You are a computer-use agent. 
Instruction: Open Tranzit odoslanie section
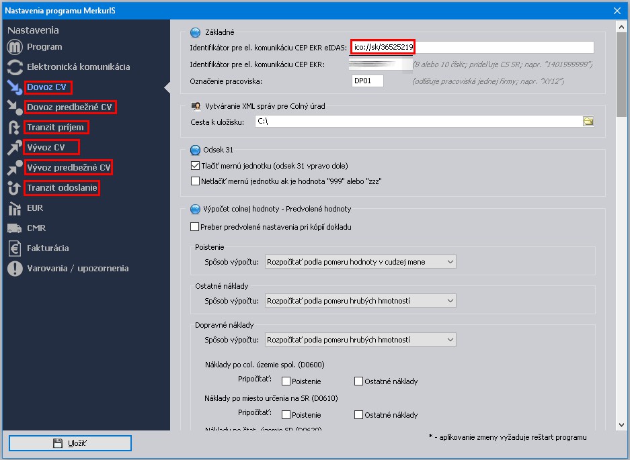62,187
